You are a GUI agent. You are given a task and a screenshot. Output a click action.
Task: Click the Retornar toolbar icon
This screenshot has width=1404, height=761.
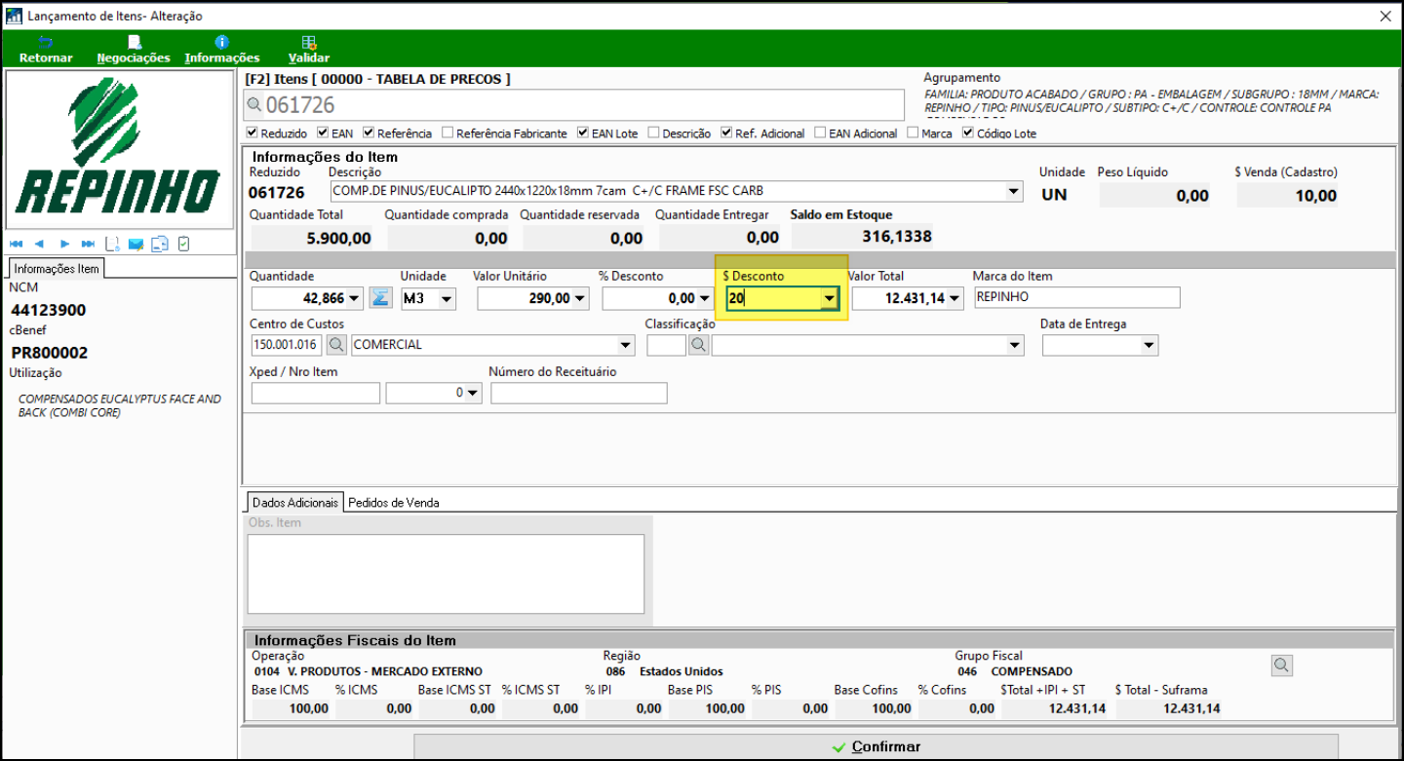[x=46, y=43]
